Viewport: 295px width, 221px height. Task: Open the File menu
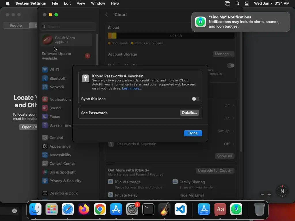pyautogui.click(x=55, y=3)
